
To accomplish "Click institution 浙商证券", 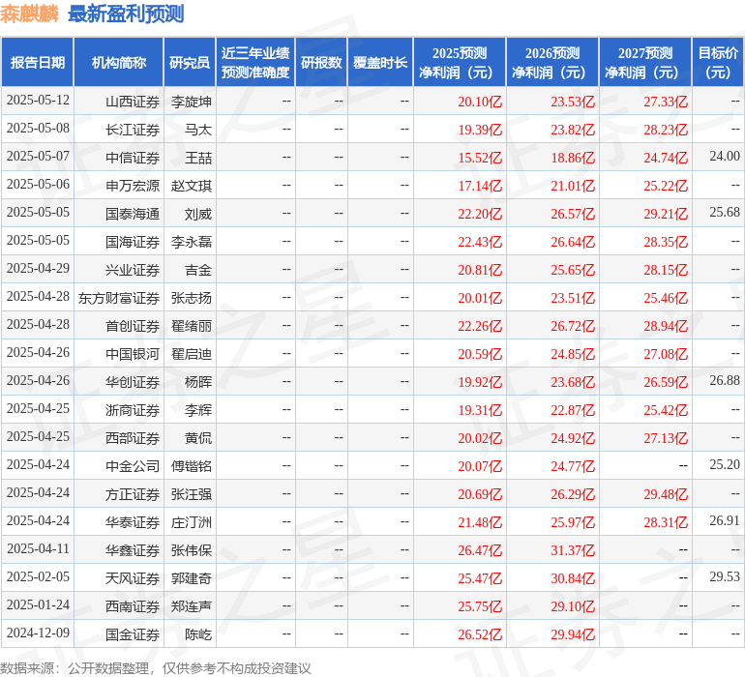I will (133, 410).
